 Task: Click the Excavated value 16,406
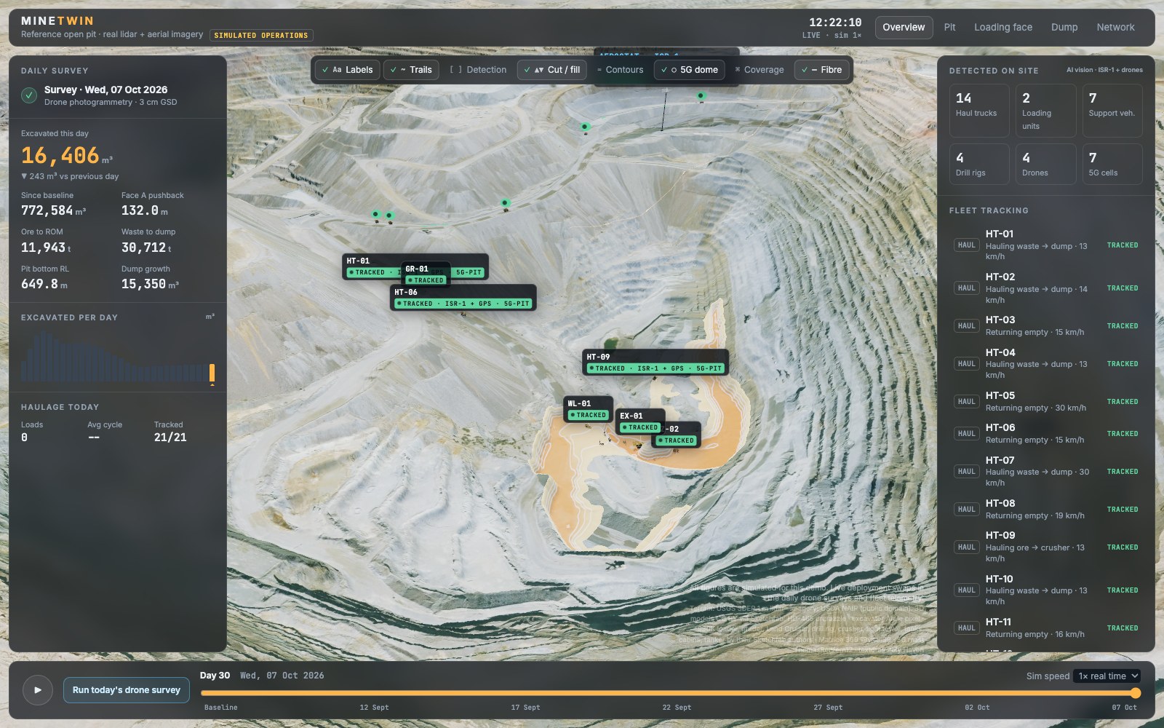click(60, 156)
